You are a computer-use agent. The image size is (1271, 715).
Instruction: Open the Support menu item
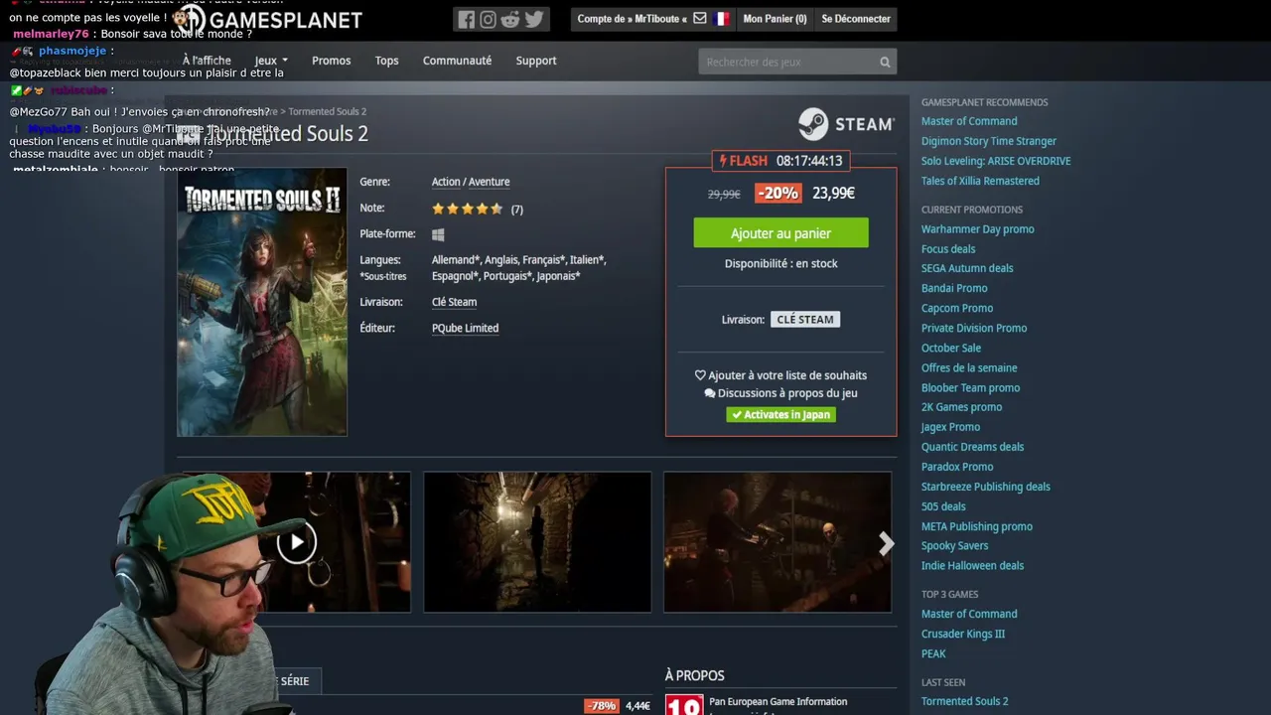pyautogui.click(x=536, y=61)
